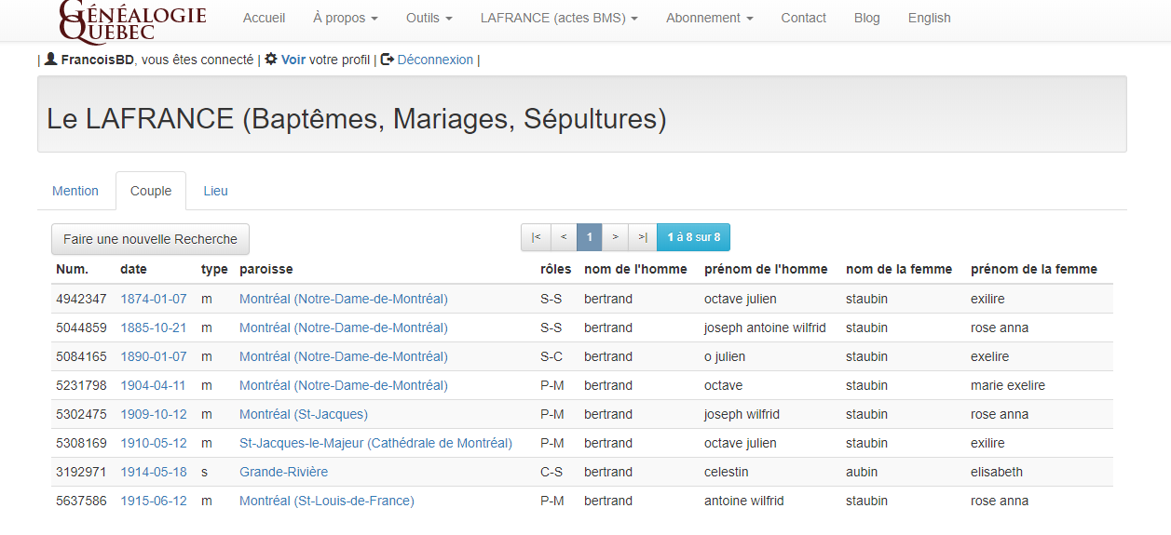Open the Blog page
Image resolution: width=1171 pixels, height=535 pixels.
[x=867, y=18]
